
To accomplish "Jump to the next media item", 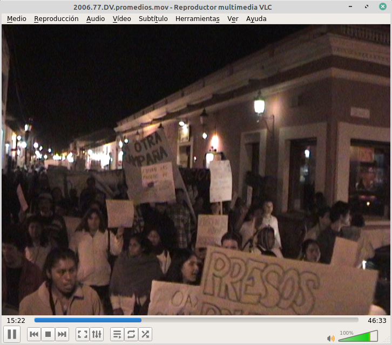I will 62,334.
